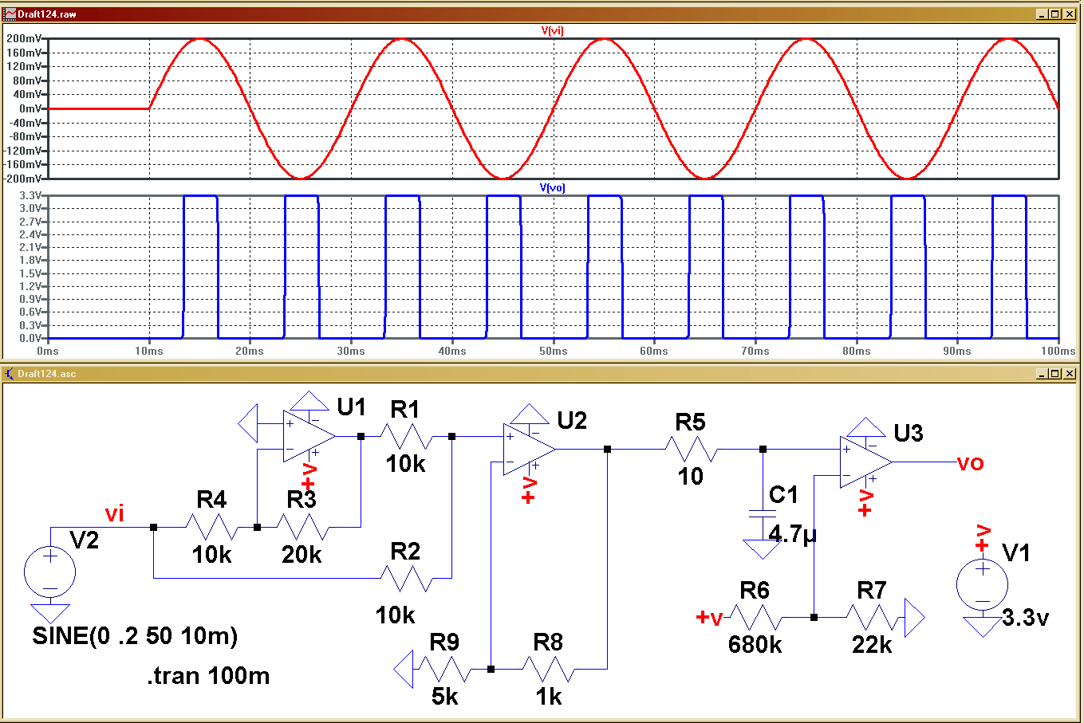
Task: Select op-amp U1 symbol
Action: point(309,437)
